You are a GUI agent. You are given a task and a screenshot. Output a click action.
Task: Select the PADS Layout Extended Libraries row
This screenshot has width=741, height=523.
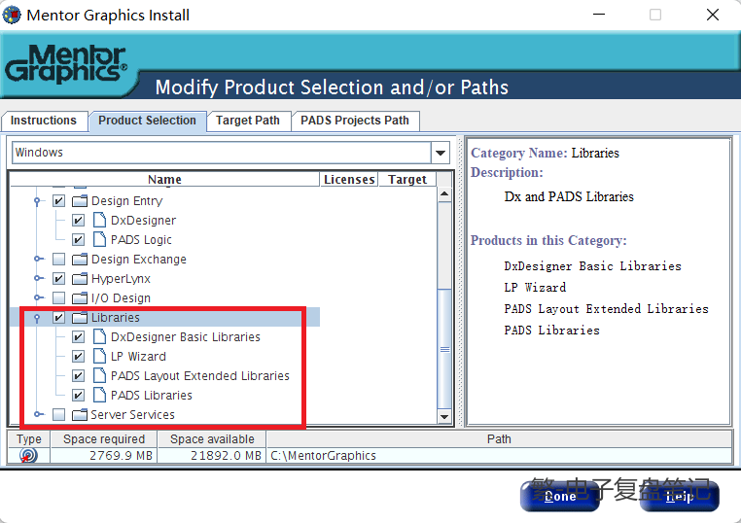(200, 375)
